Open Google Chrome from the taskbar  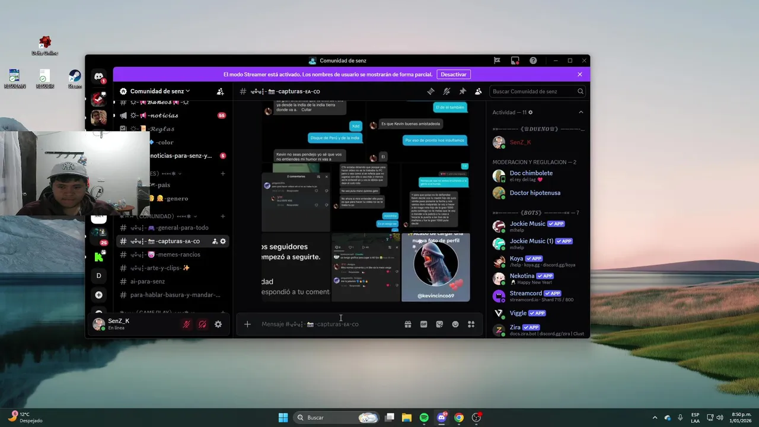tap(459, 418)
